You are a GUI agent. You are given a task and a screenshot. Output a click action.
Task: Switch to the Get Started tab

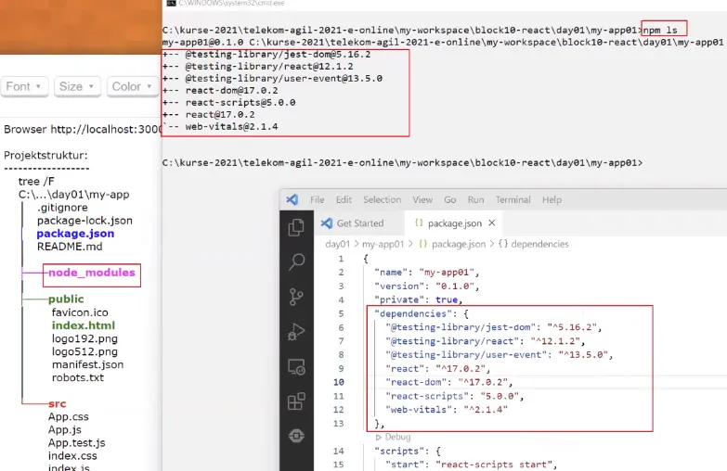click(x=359, y=223)
